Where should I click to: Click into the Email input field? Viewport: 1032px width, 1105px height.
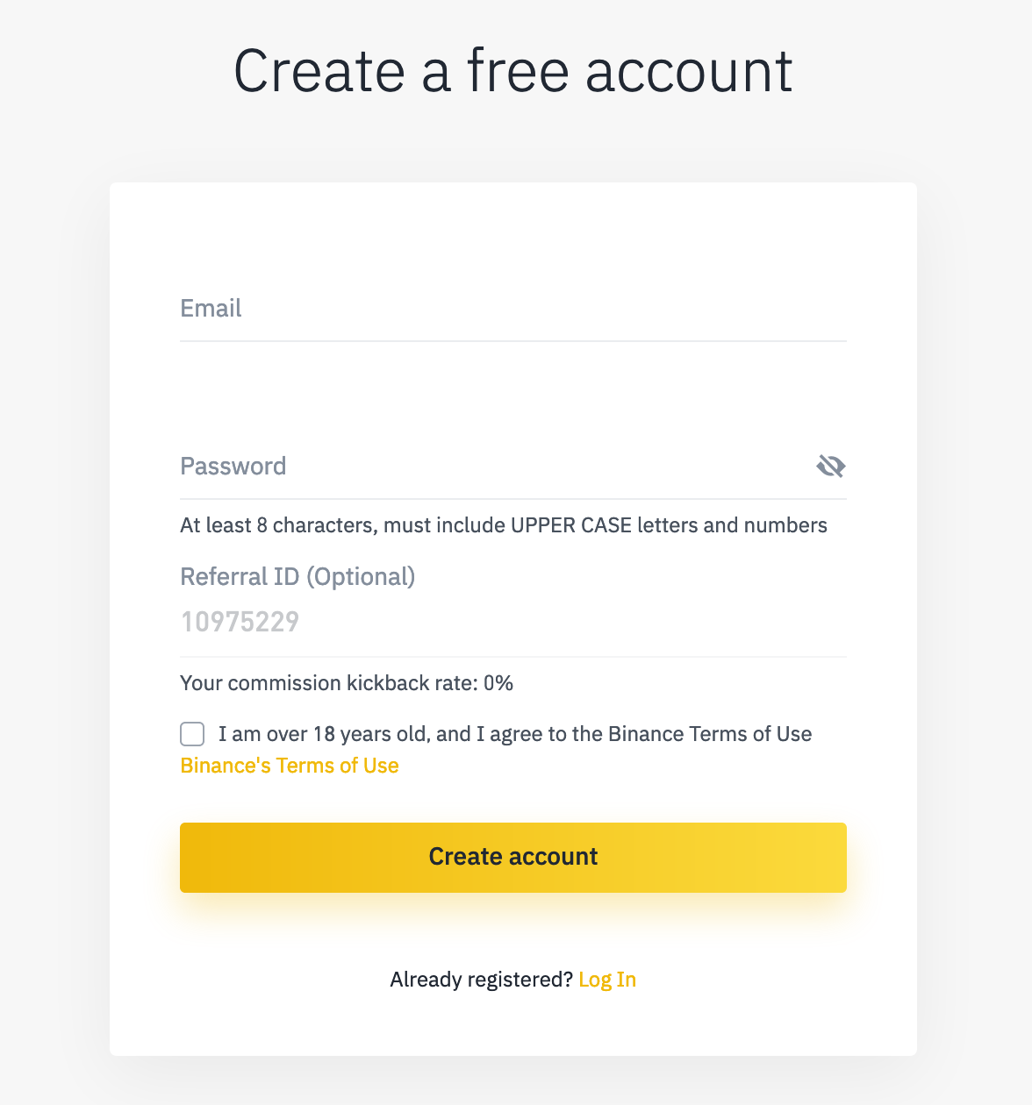point(513,309)
